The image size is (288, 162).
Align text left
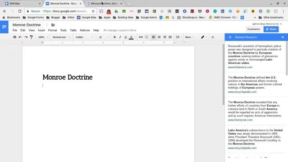pyautogui.click(x=153, y=37)
